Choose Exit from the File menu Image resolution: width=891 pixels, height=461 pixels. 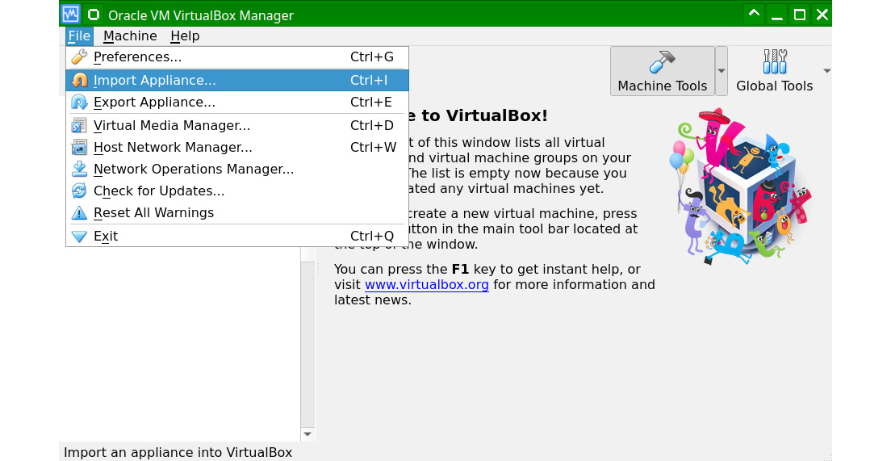click(106, 237)
